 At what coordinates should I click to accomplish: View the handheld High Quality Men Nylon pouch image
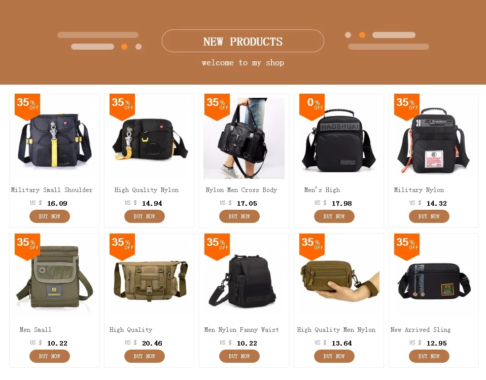tap(339, 278)
